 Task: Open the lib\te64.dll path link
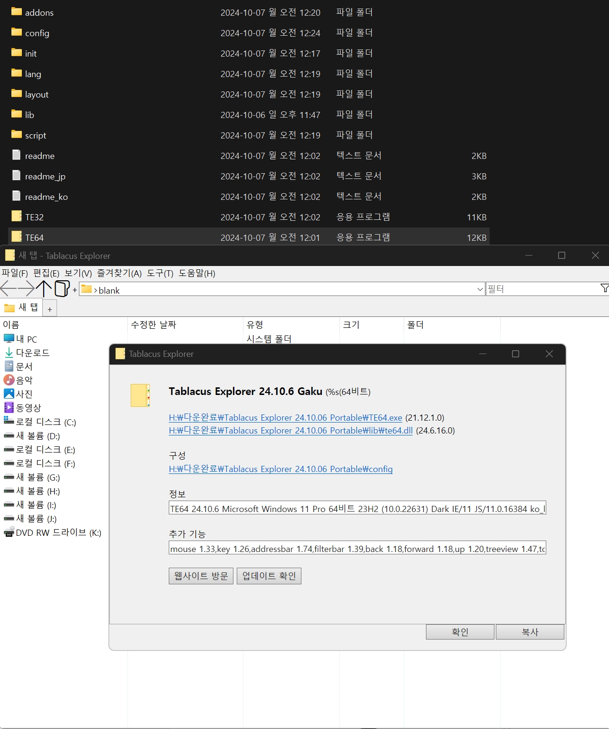(290, 430)
